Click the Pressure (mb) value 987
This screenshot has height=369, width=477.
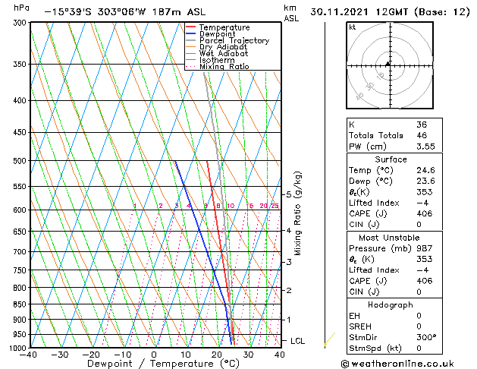coord(425,248)
